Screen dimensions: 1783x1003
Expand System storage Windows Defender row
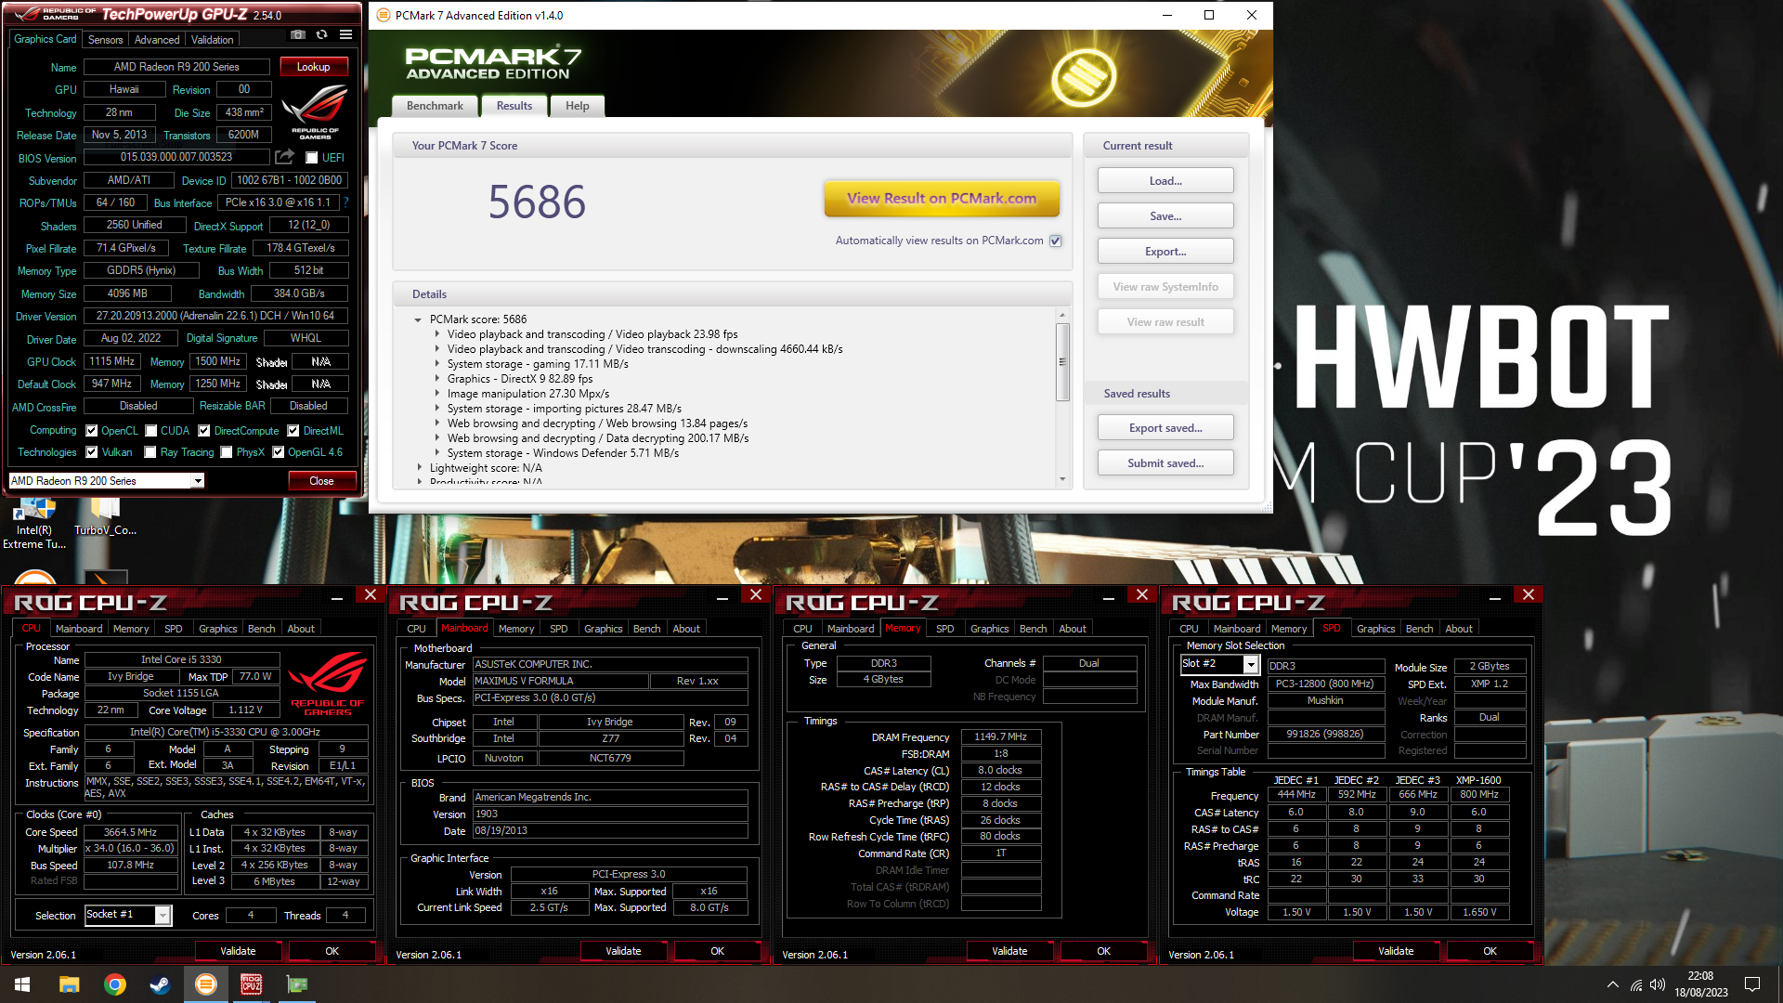pos(437,453)
